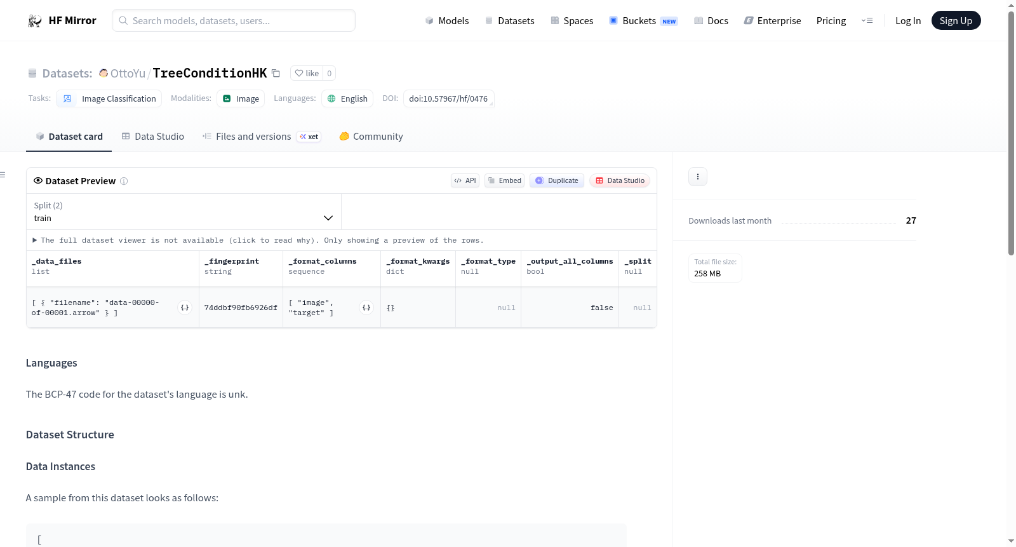The image size is (1016, 547).
Task: Open the TreeConditionHK dataset title link
Action: (210, 73)
